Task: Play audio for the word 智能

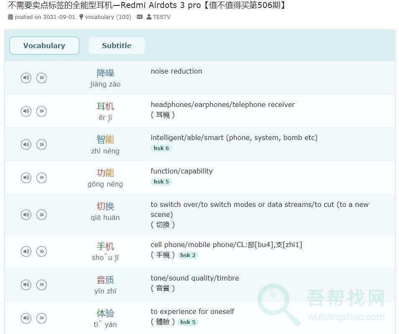Action: pyautogui.click(x=26, y=144)
